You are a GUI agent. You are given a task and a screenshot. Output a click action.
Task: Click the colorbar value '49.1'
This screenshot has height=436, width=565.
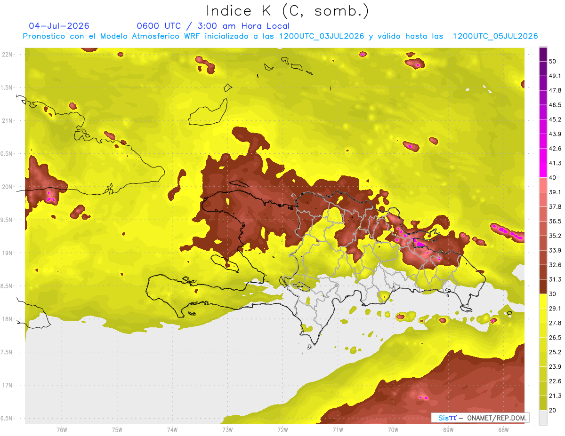(x=555, y=76)
